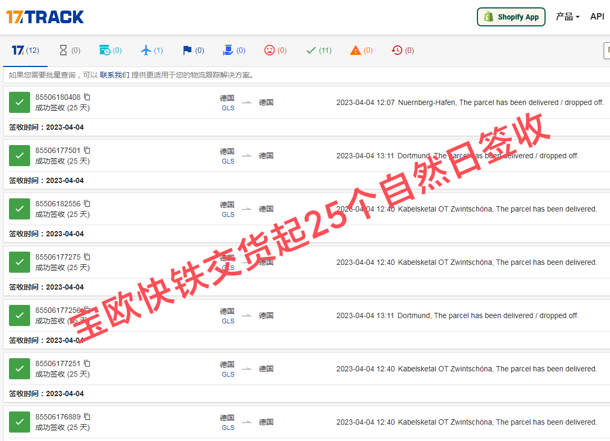The height and width of the screenshot is (441, 610).
Task: Open the API page link
Action: pos(597,16)
